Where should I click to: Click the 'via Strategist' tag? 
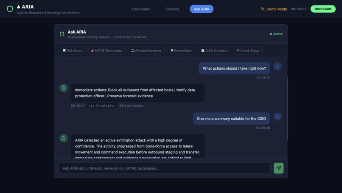point(102,105)
